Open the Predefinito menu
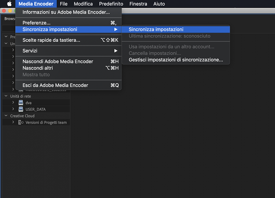Viewport: 275px width, 198px height. 111,4
